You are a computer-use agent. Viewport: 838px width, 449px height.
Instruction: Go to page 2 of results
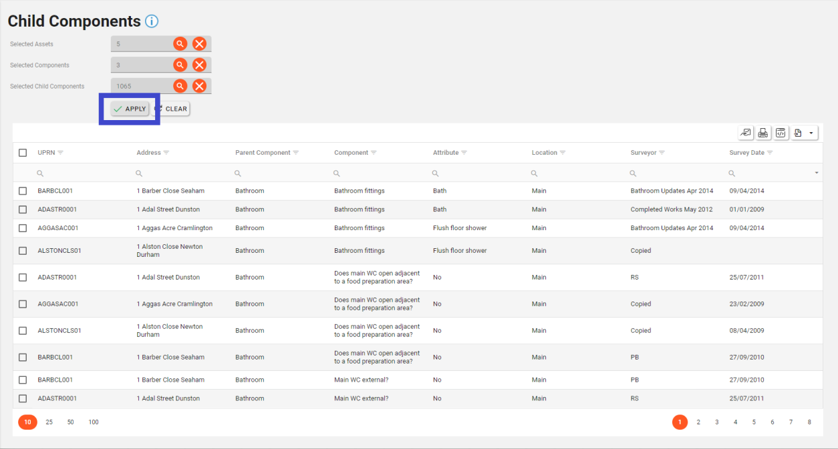pyautogui.click(x=698, y=422)
